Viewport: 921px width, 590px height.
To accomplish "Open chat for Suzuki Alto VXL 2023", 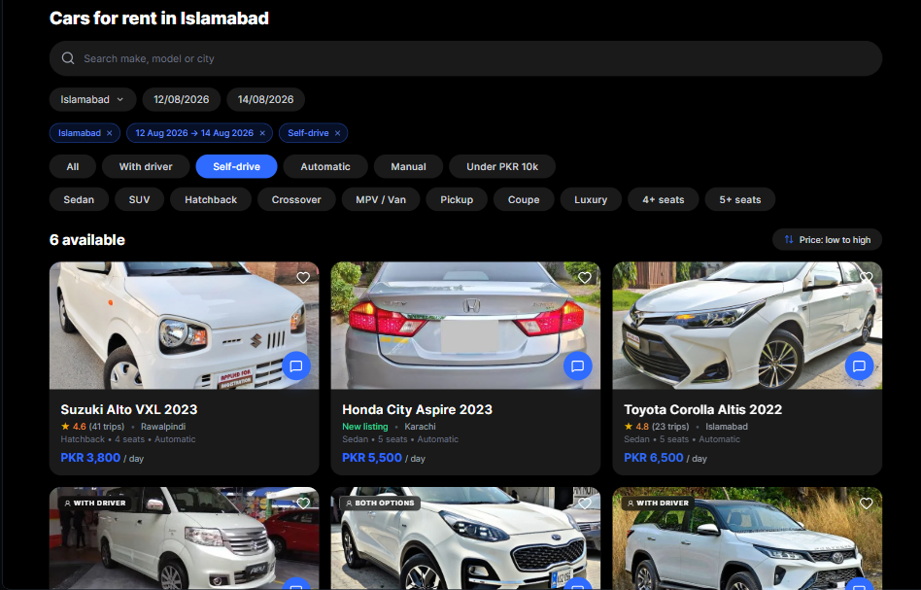I will click(296, 366).
